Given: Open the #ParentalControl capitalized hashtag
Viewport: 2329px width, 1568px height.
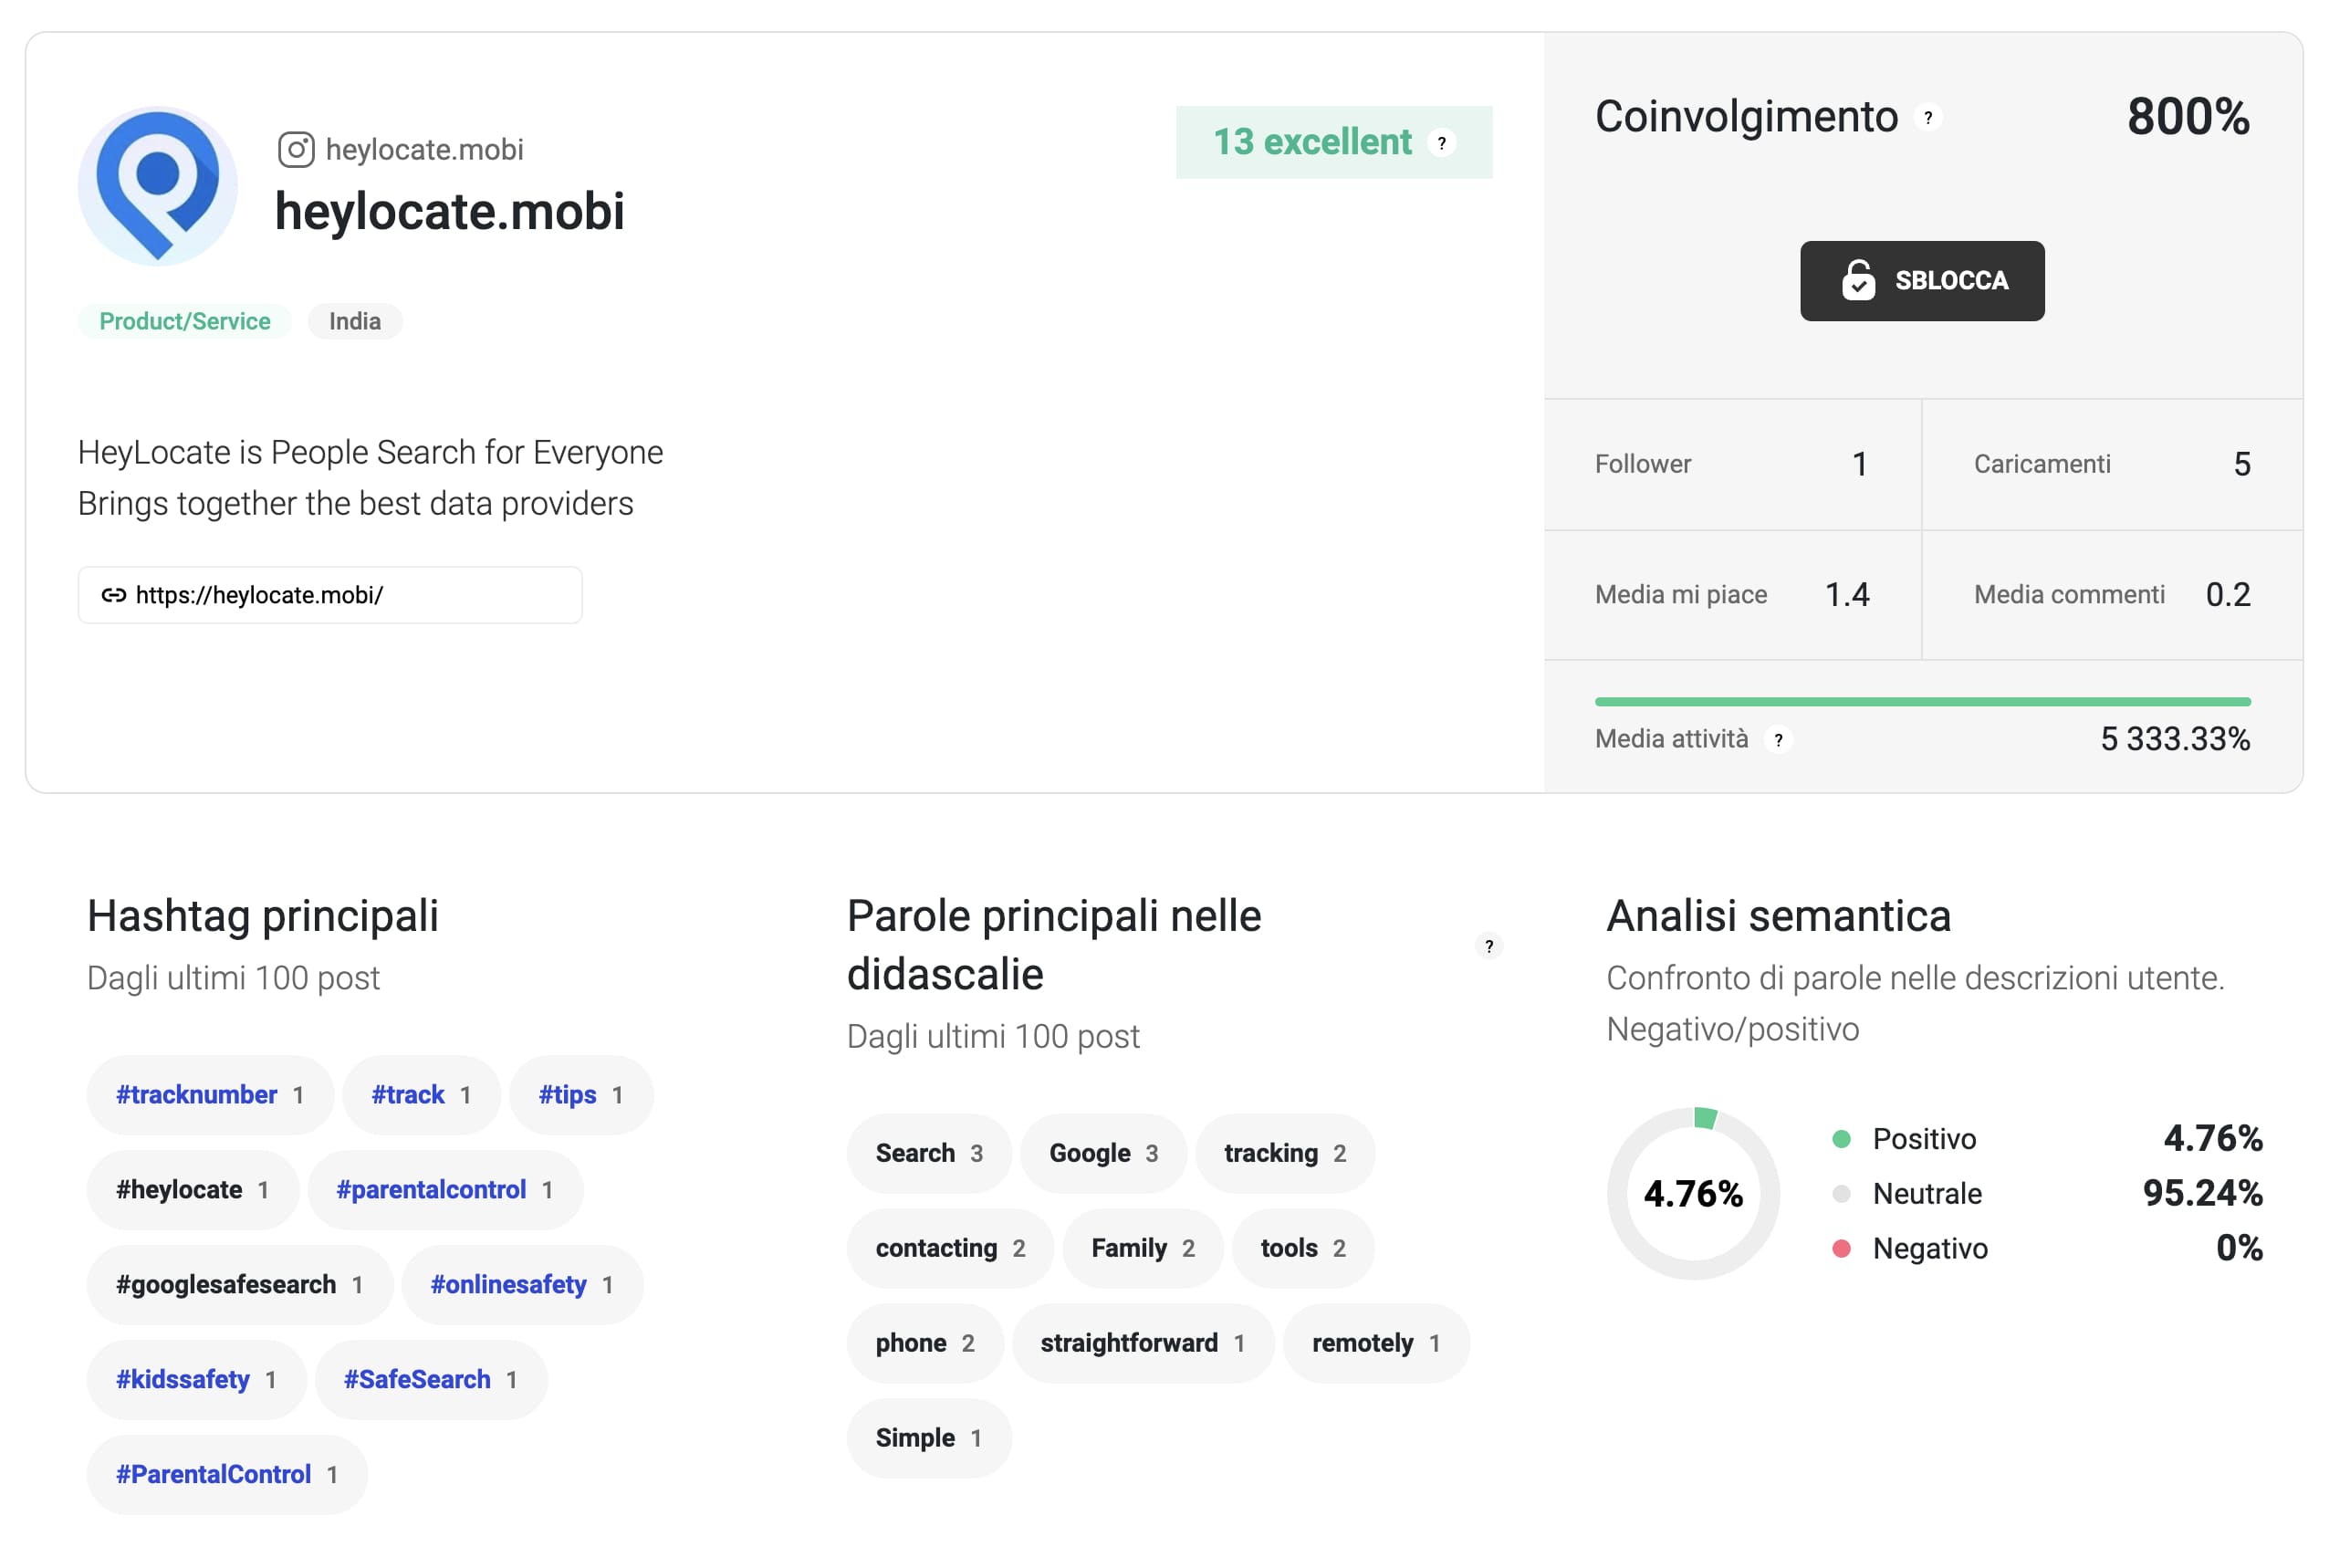Looking at the screenshot, I should [227, 1475].
